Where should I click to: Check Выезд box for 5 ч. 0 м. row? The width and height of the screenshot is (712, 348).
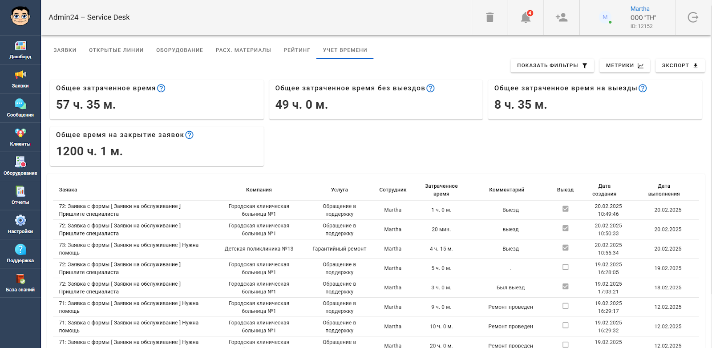click(565, 267)
